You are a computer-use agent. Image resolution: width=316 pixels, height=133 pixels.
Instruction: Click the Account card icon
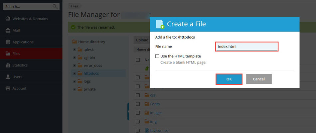coord(8,88)
